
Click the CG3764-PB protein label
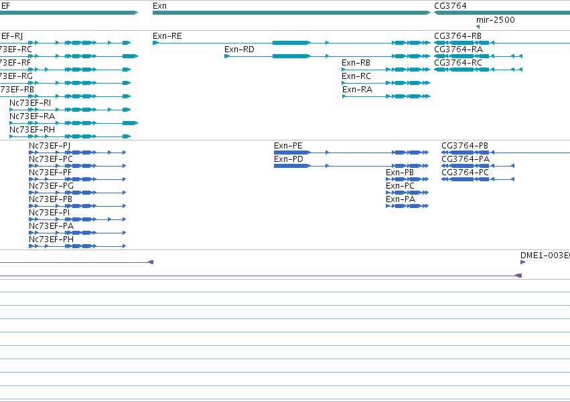tap(465, 146)
